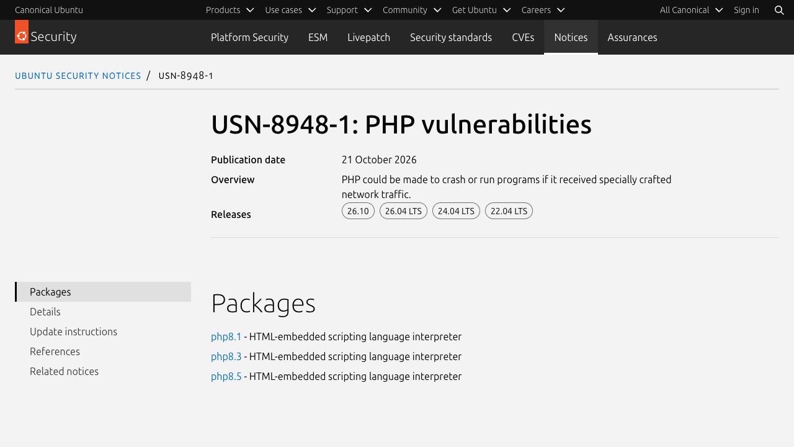This screenshot has width=794, height=447.
Task: Open the Platform Security tab
Action: [x=249, y=37]
